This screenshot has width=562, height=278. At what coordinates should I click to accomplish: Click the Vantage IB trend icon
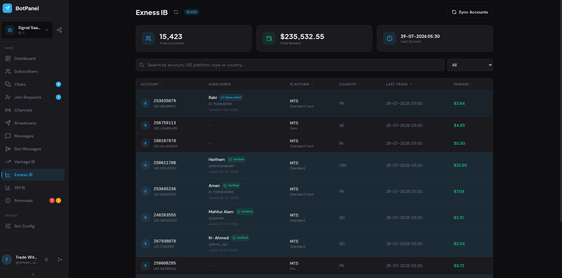[8, 162]
